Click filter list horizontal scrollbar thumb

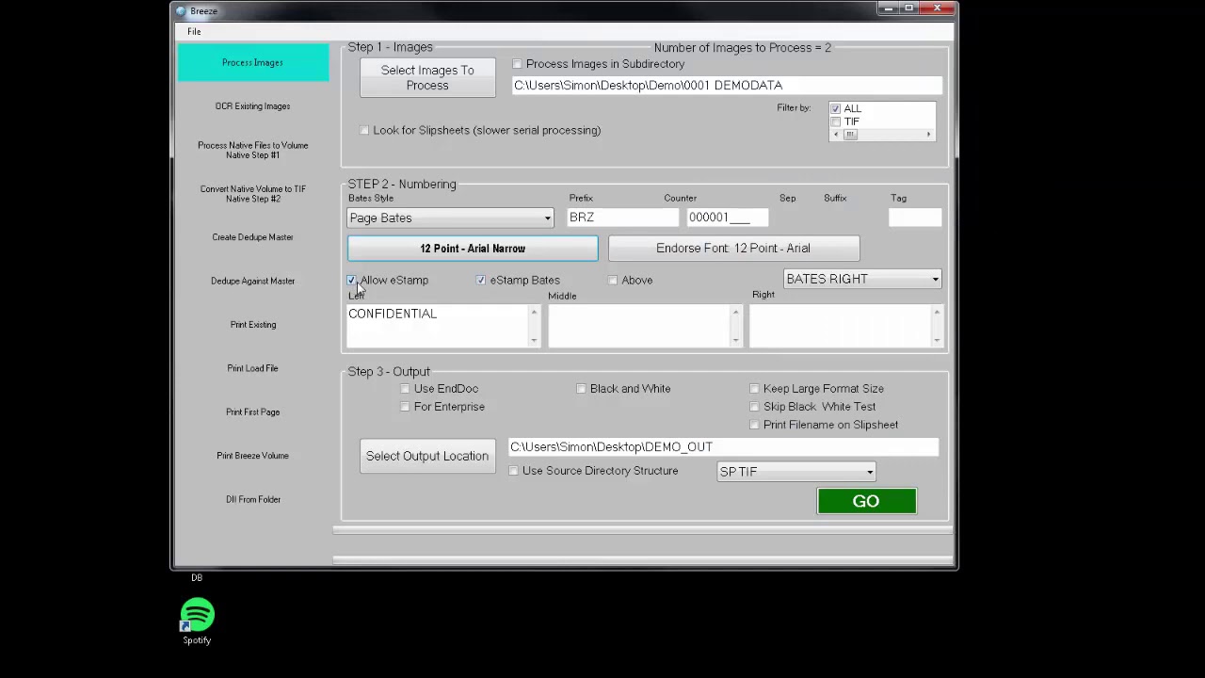(850, 135)
